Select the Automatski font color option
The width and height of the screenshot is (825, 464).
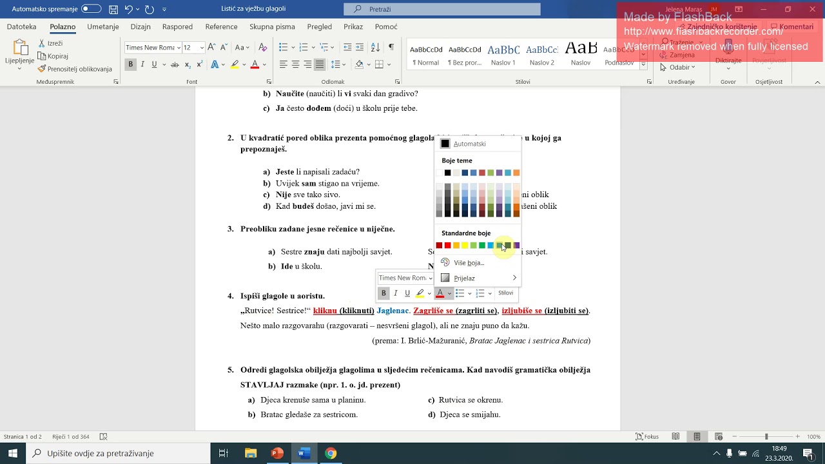tap(479, 144)
